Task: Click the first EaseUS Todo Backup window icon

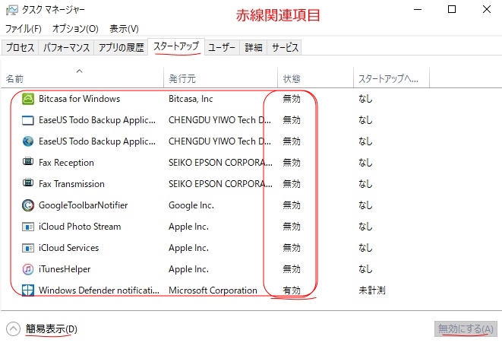Action: 28,120
